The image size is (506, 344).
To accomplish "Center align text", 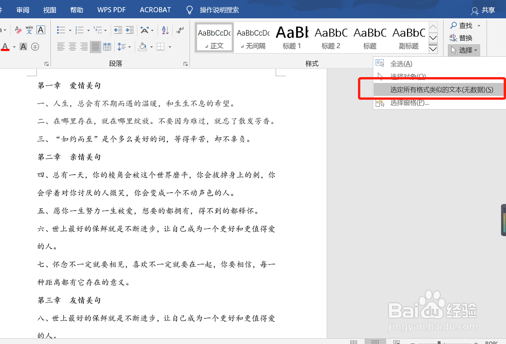I will 72,47.
